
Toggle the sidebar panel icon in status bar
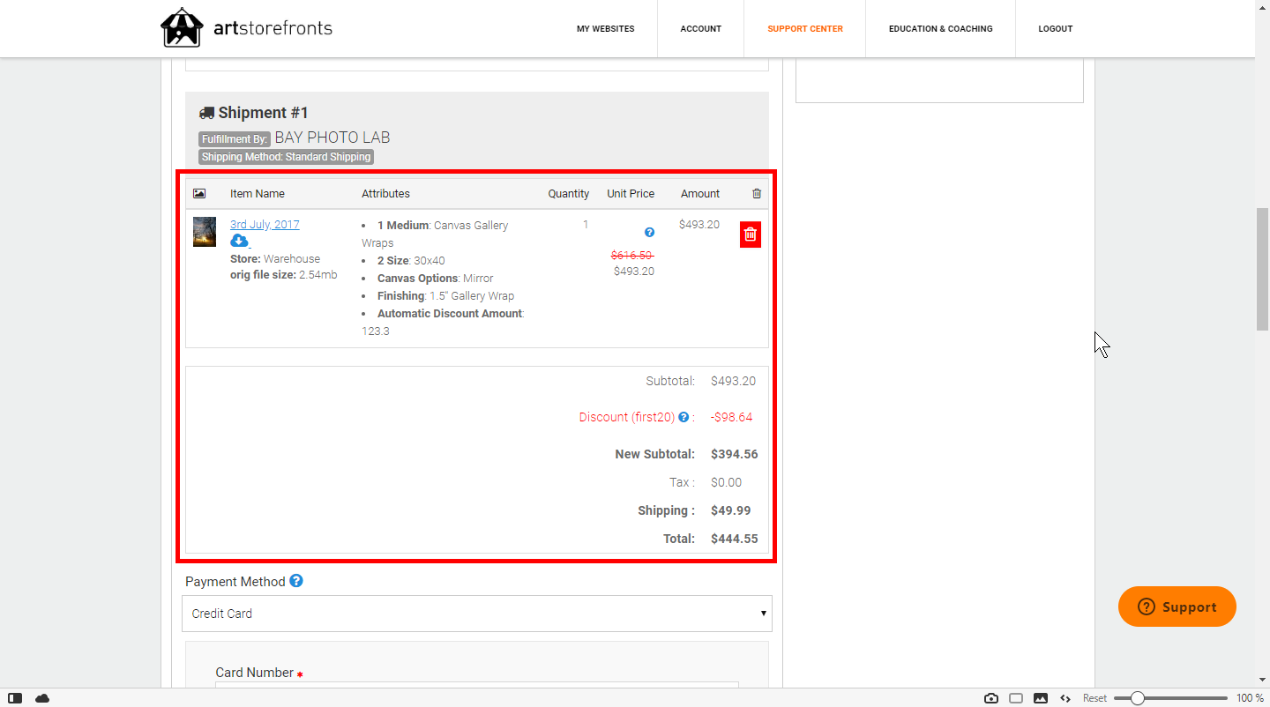pyautogui.click(x=15, y=698)
